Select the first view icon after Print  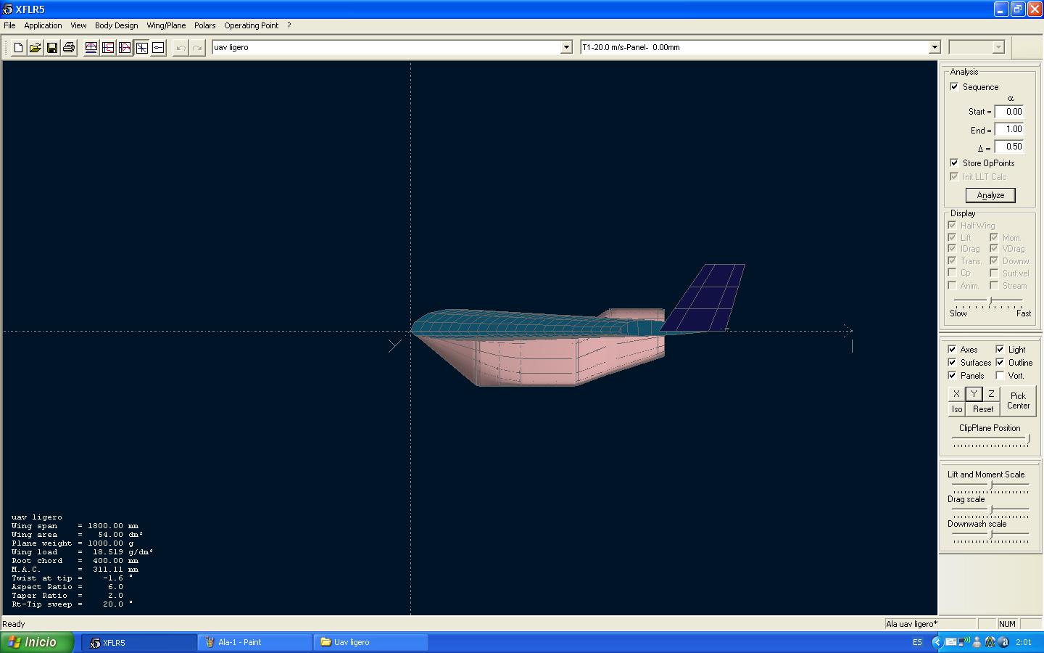[91, 48]
